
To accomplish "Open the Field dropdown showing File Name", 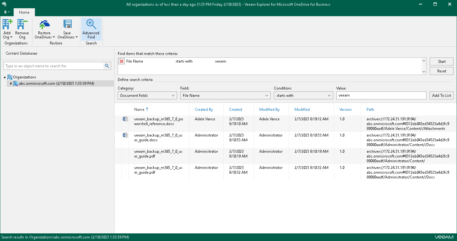I will (x=225, y=96).
